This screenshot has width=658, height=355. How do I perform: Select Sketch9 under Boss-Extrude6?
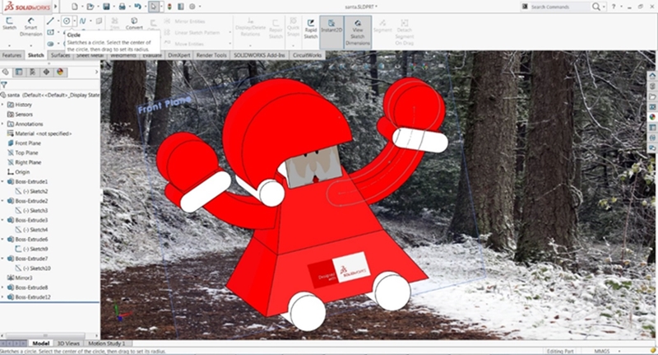coord(32,249)
